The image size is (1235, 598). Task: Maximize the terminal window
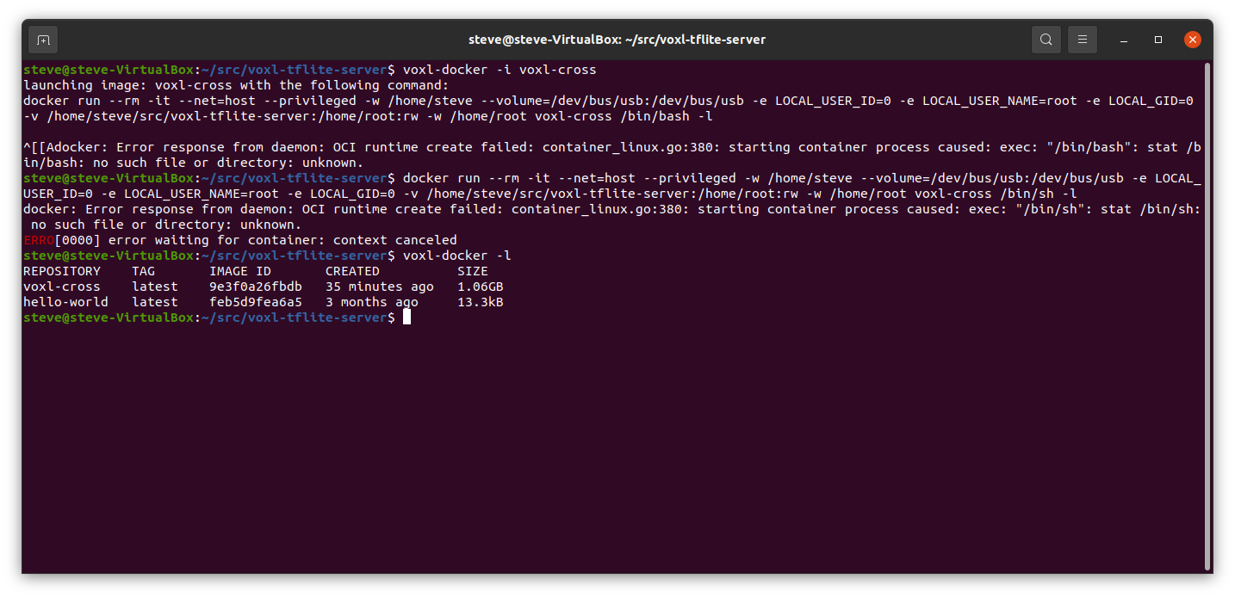tap(1158, 40)
